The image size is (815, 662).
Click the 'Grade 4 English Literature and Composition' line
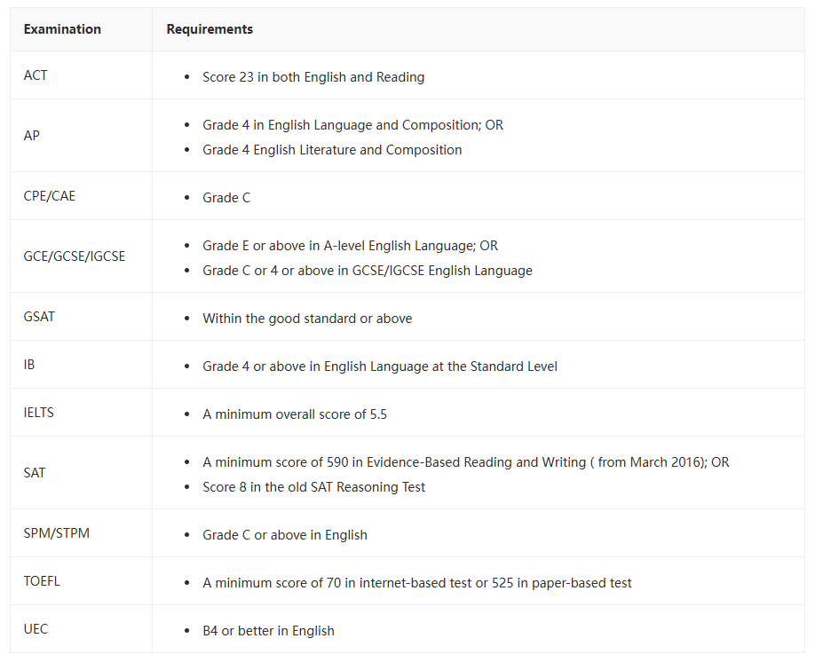[x=332, y=150]
